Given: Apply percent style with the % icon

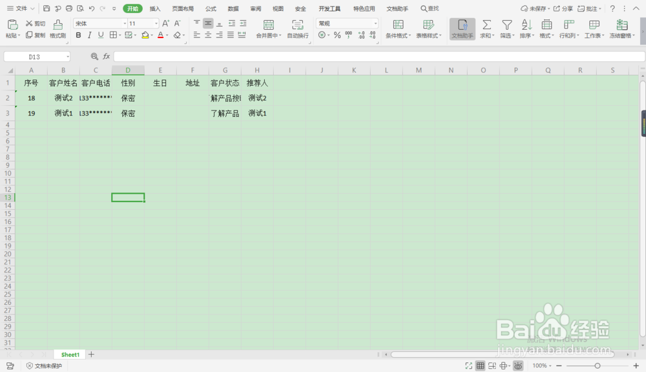Looking at the screenshot, I should click(337, 35).
